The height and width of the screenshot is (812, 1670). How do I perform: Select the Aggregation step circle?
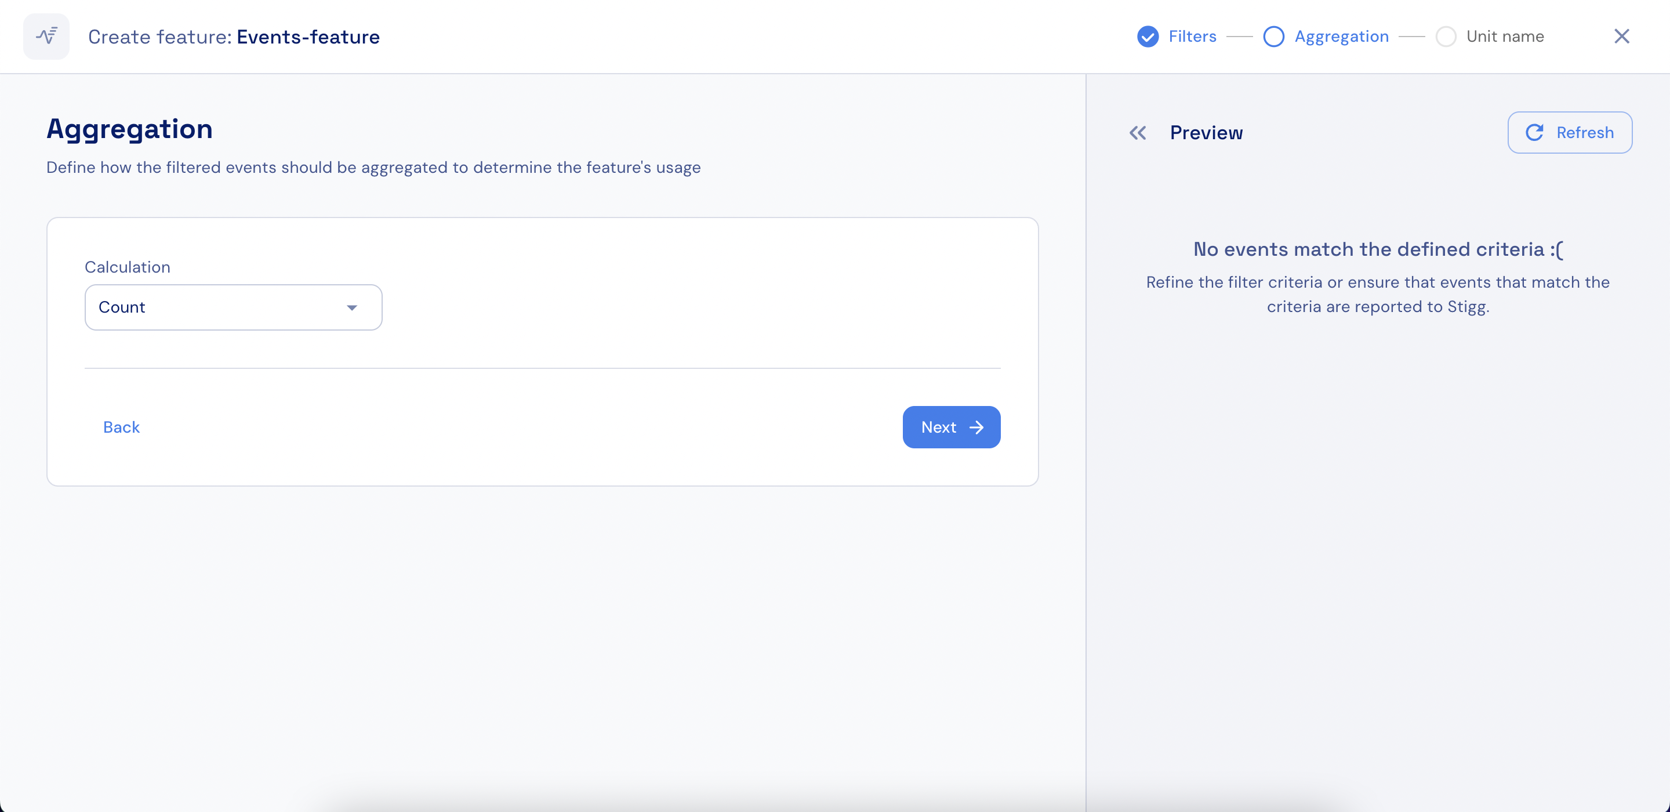[1273, 37]
